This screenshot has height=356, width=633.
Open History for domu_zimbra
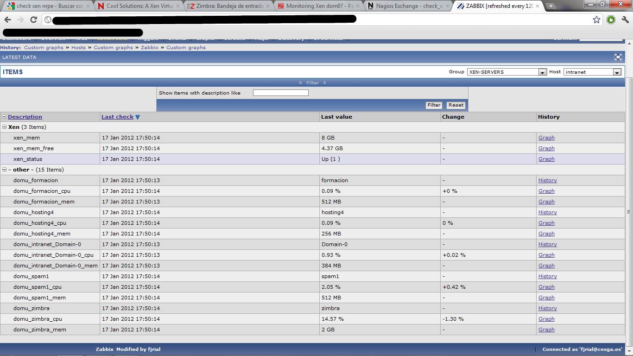coord(548,308)
